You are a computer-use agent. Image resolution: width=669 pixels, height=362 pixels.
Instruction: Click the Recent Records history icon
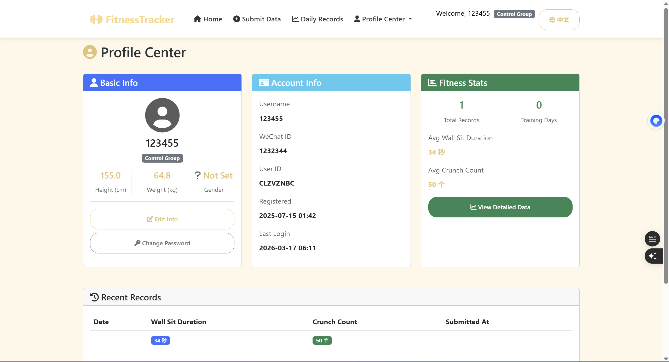pos(94,297)
